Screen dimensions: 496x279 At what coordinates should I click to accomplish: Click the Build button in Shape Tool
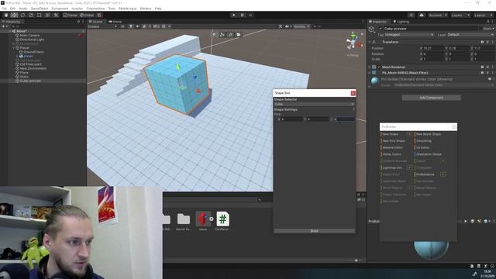(x=314, y=231)
